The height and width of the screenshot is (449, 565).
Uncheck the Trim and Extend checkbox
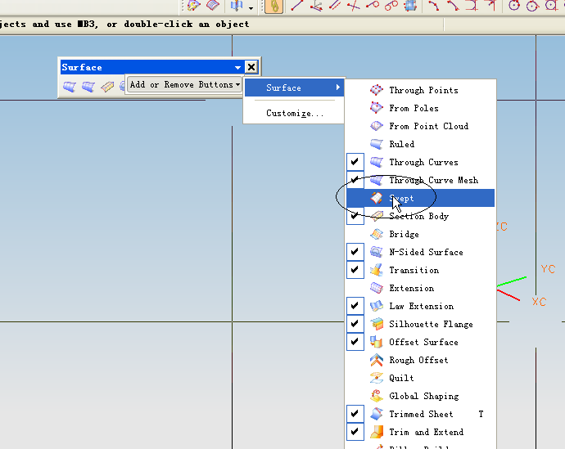click(x=355, y=431)
